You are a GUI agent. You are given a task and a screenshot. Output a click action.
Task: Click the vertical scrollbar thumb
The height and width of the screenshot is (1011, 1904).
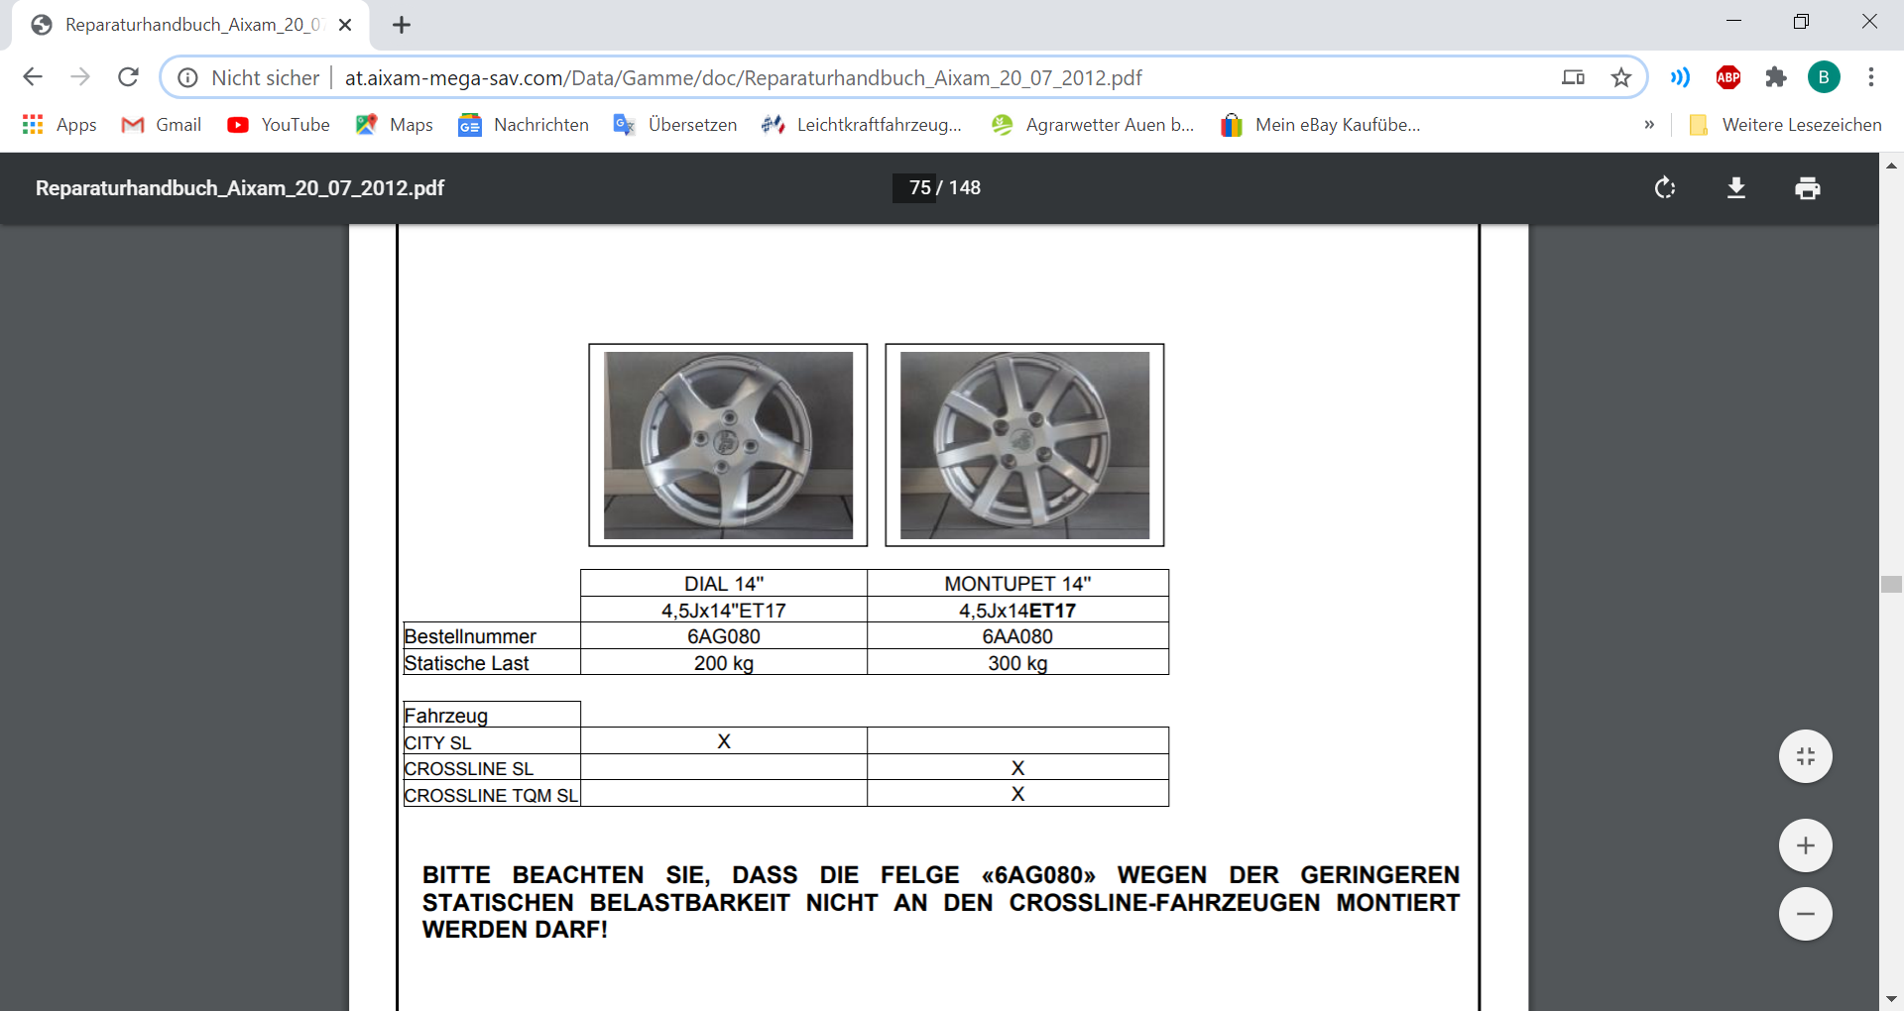[1891, 585]
